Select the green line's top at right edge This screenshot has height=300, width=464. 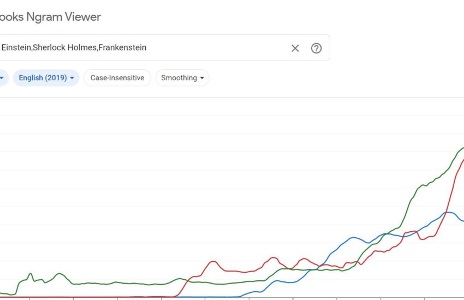tap(462, 148)
